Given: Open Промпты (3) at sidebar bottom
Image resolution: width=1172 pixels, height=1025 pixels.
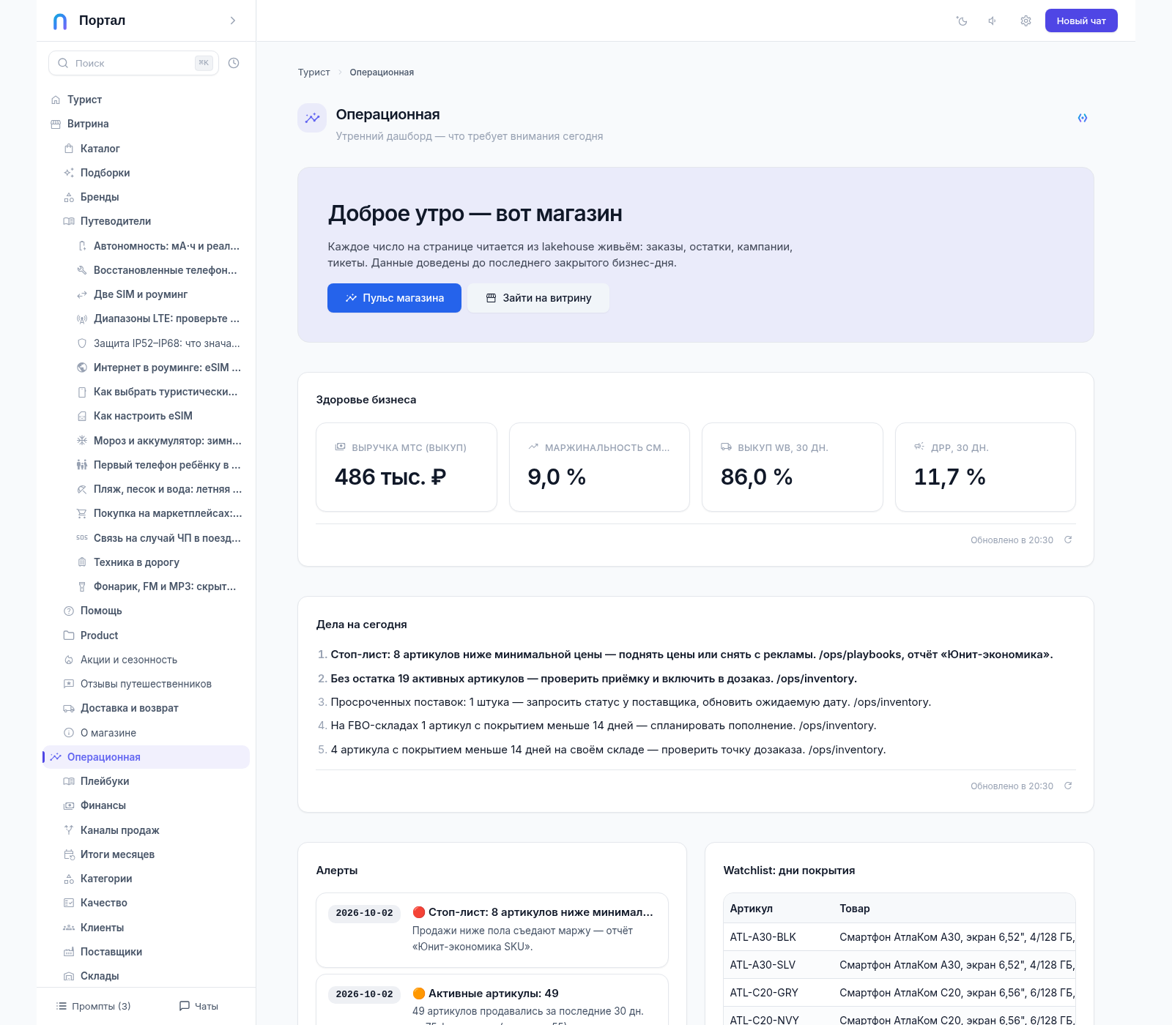Looking at the screenshot, I should point(94,1006).
